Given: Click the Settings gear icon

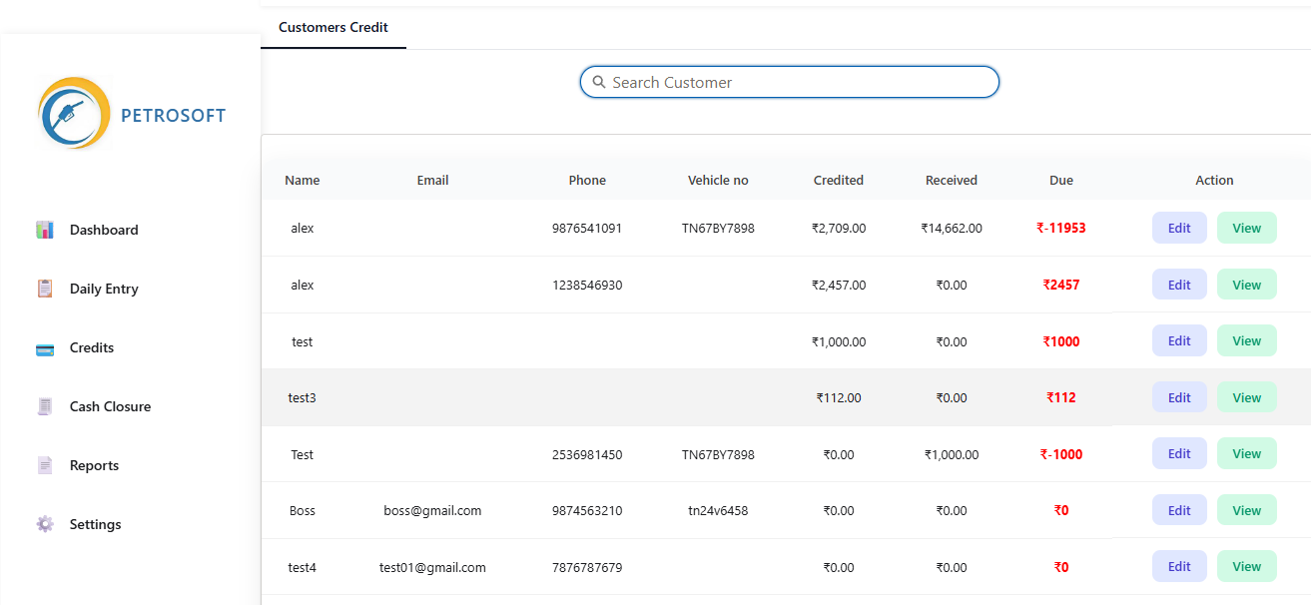Looking at the screenshot, I should 45,524.
